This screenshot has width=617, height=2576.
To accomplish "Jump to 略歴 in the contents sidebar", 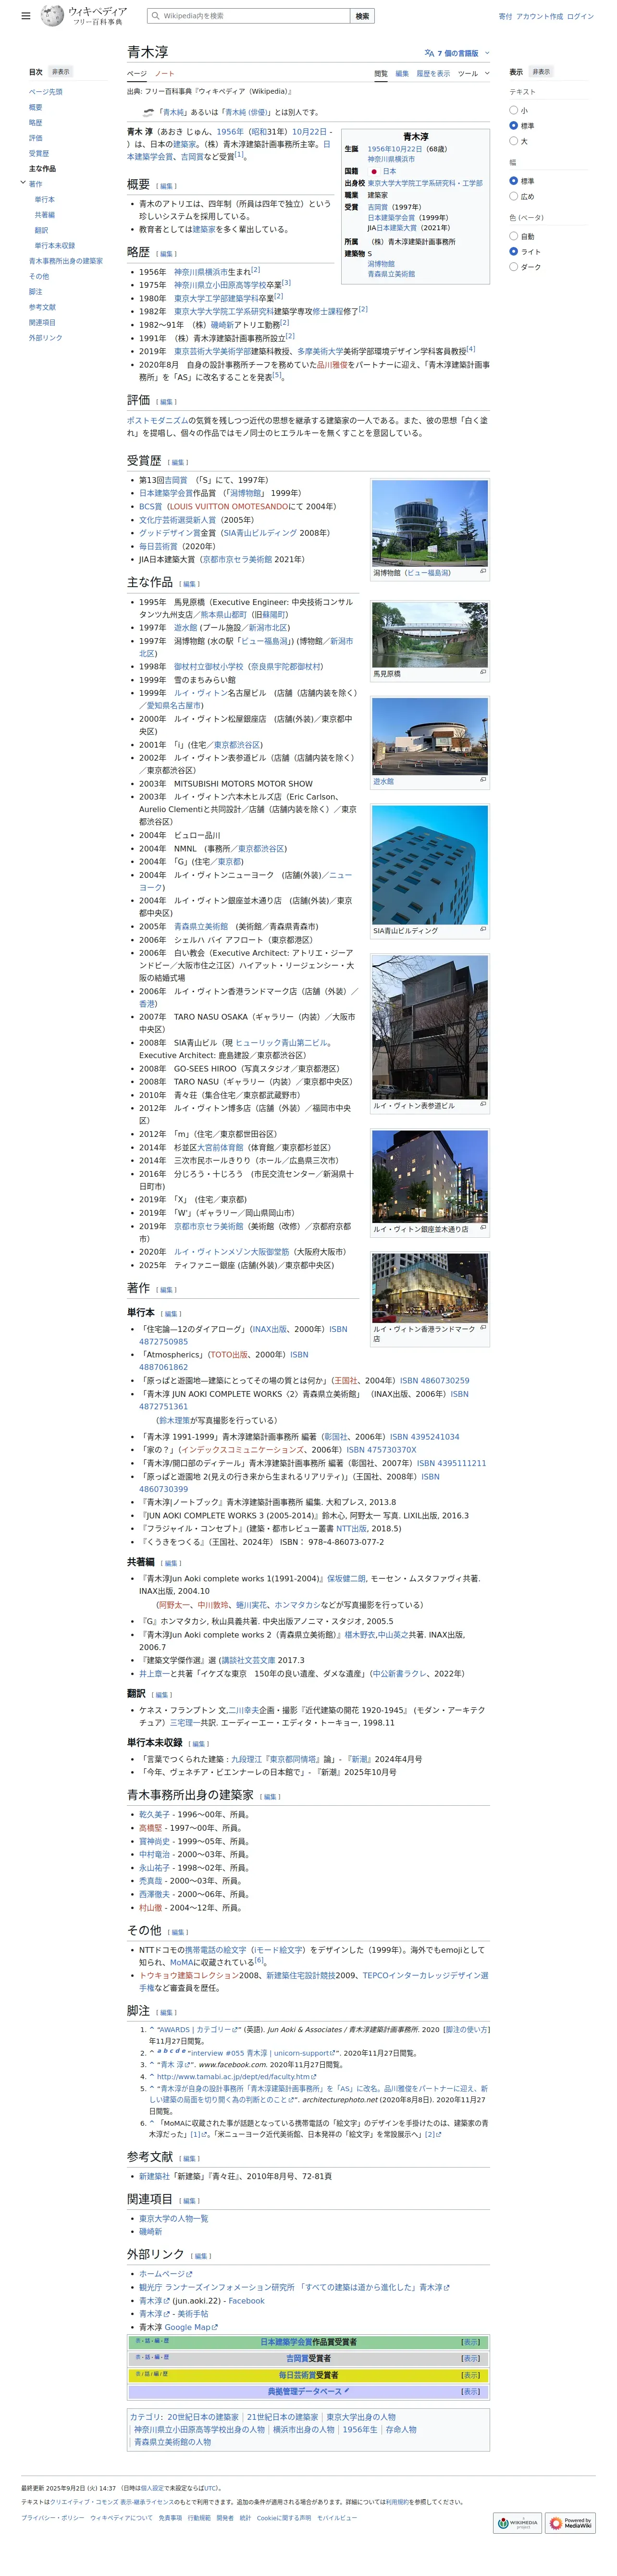I will coord(35,122).
